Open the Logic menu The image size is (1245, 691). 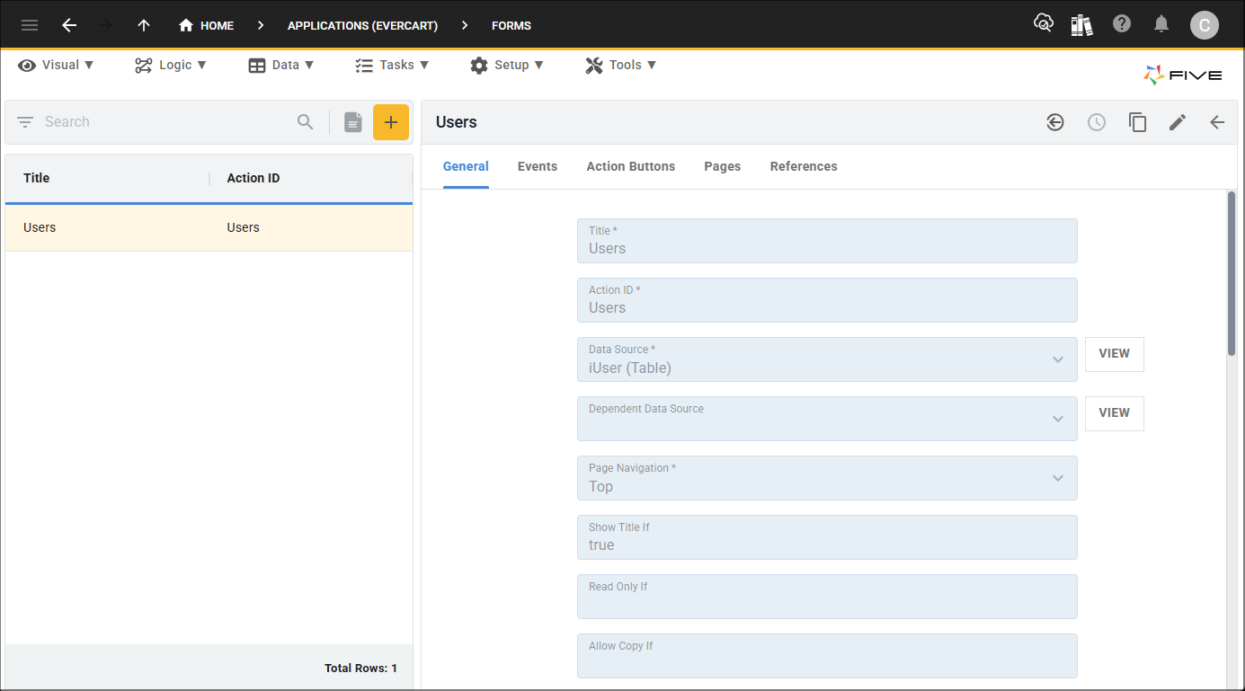click(171, 65)
